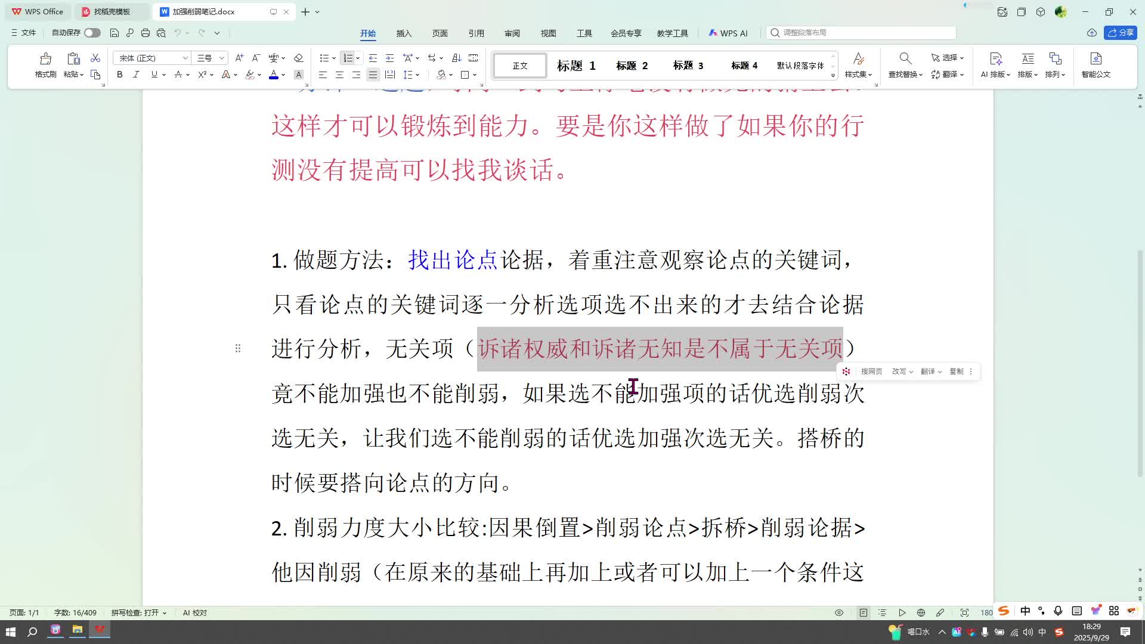The image size is (1145, 644).
Task: Open the format painter tool
Action: pos(45,64)
